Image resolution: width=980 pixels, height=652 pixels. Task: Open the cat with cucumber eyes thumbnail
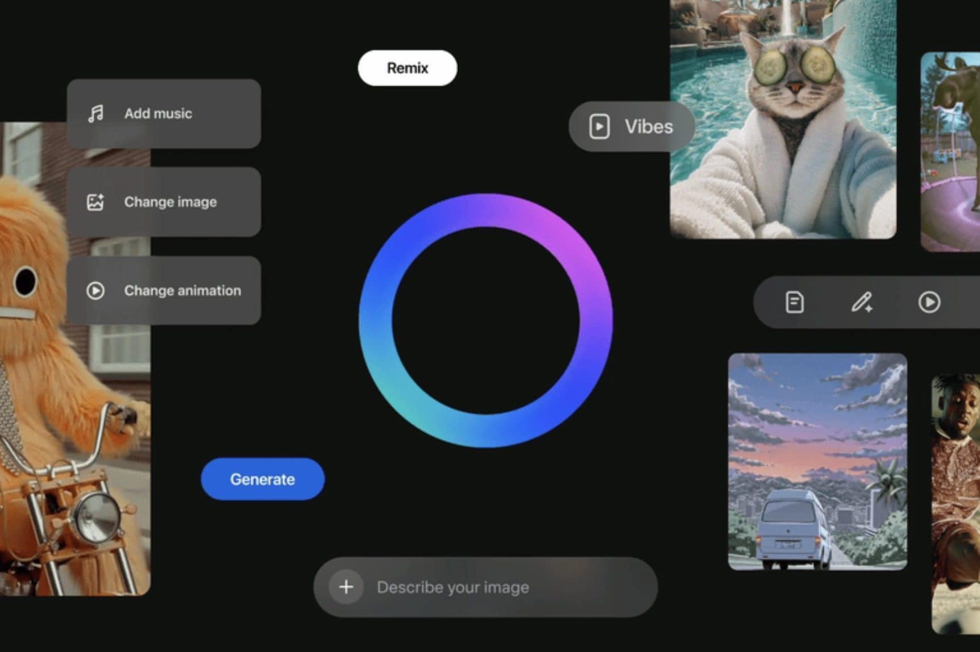[783, 119]
